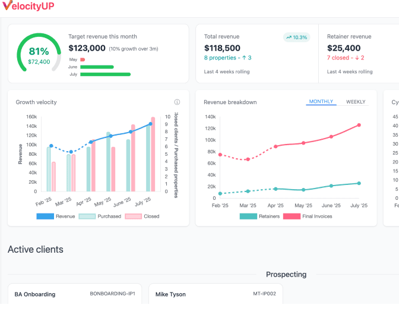Toggle the Purchased legend series
Viewport: 399px width, 314px height.
(100, 216)
